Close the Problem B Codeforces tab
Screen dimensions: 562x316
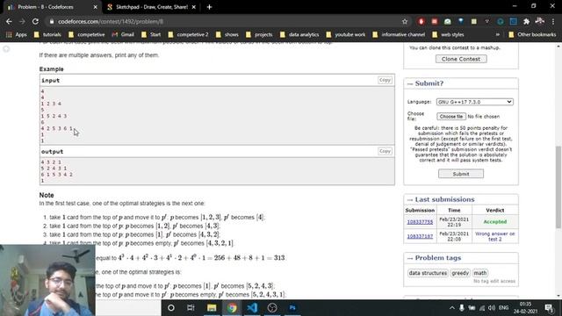(96, 7)
